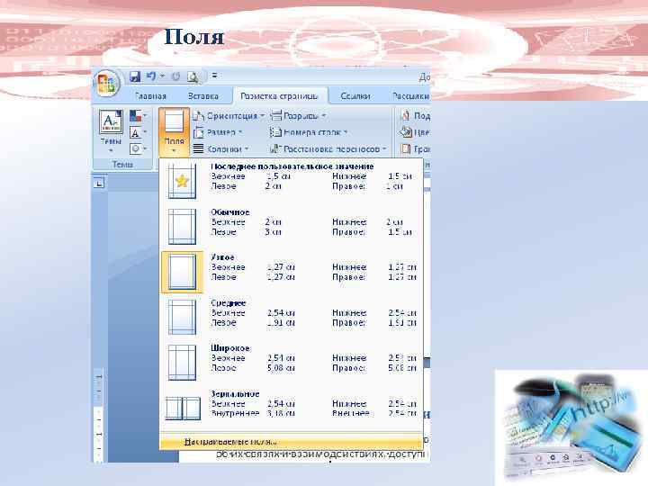
Task: Click the Поля margins icon
Action: click(x=174, y=122)
